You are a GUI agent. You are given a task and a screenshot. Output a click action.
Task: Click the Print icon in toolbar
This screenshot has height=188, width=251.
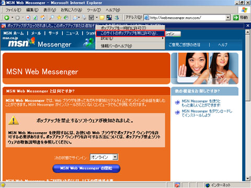(84, 17)
